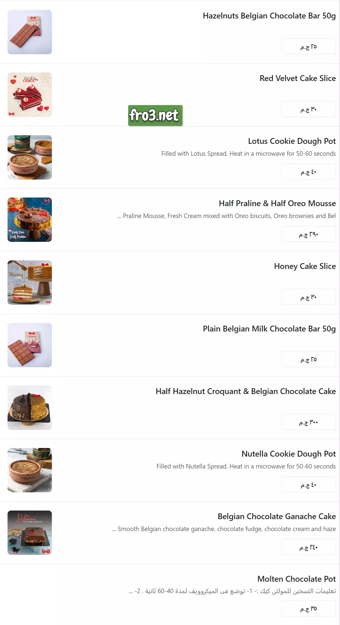This screenshot has width=340, height=625.
Task: Click the Red Velvet Cake Slice image
Action: tap(30, 95)
